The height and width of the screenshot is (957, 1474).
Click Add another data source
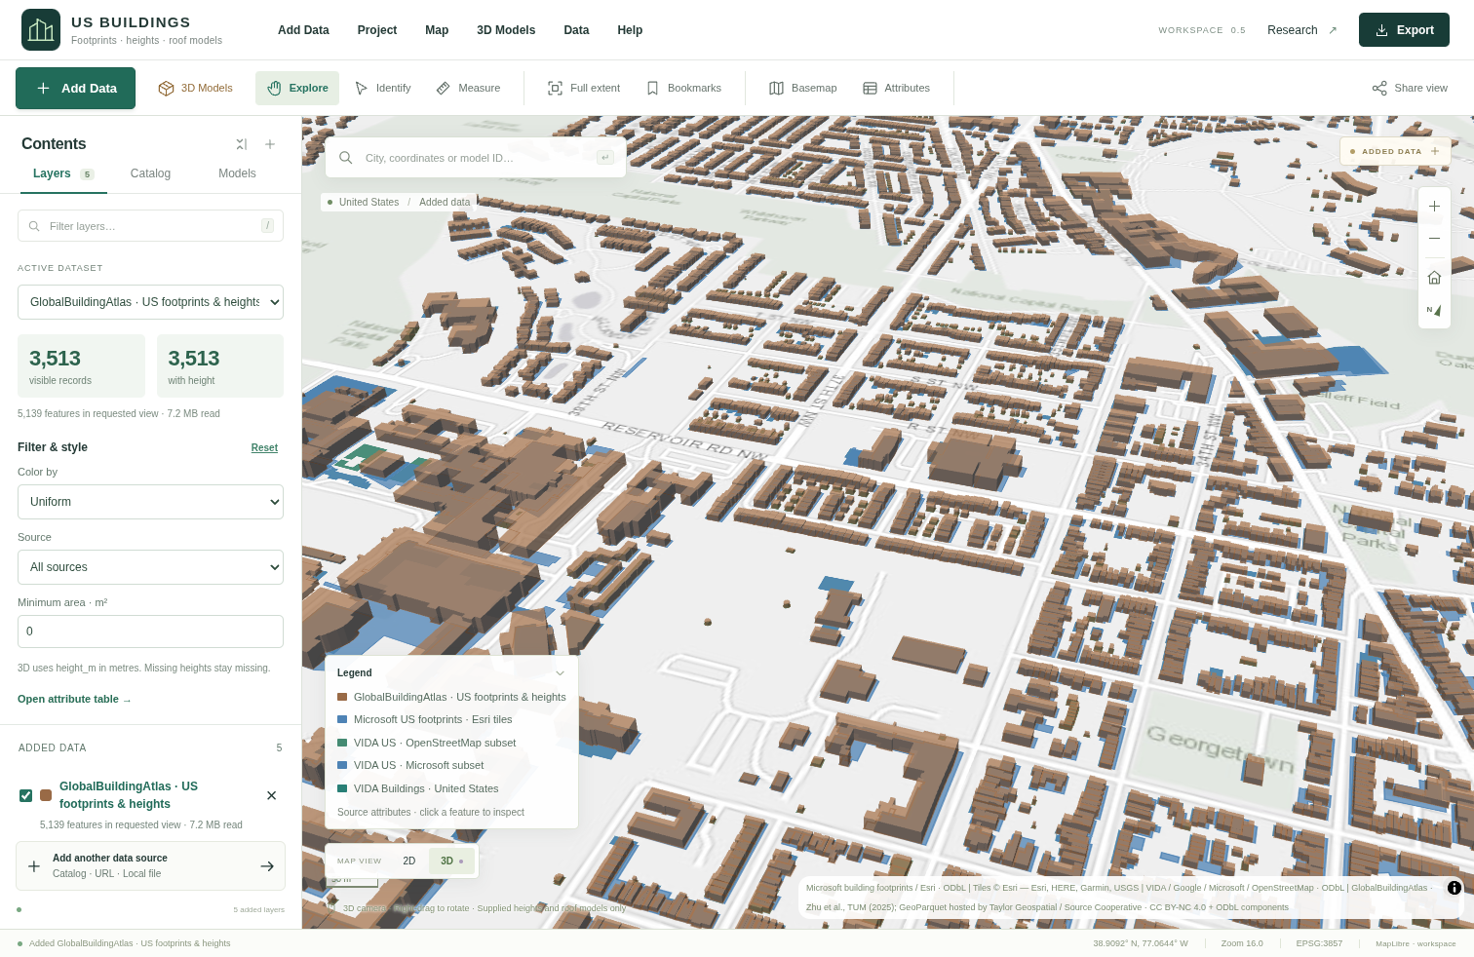pyautogui.click(x=150, y=866)
